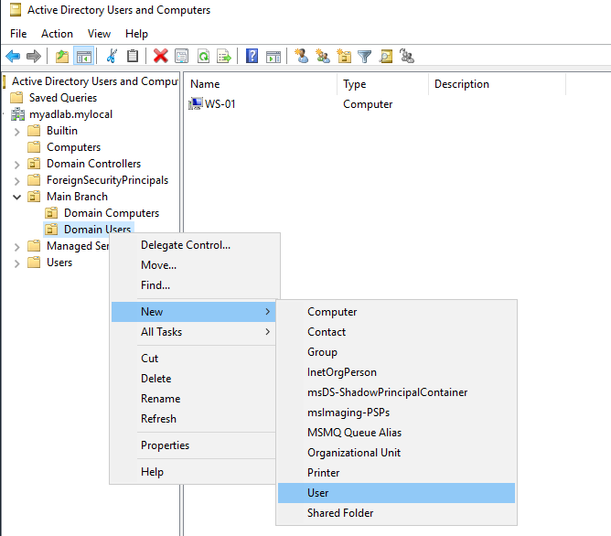Collapse the Main Branch tree node
Screen dimensions: 611x536
[17, 197]
